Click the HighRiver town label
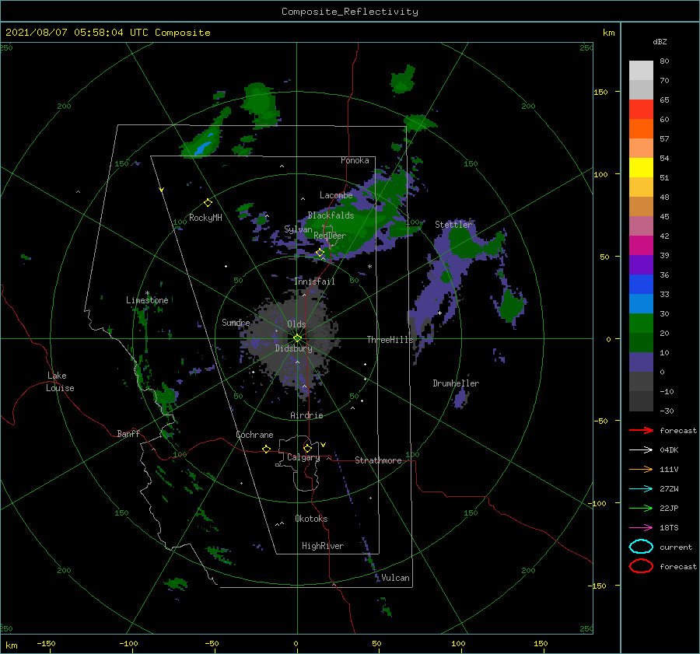 click(323, 546)
